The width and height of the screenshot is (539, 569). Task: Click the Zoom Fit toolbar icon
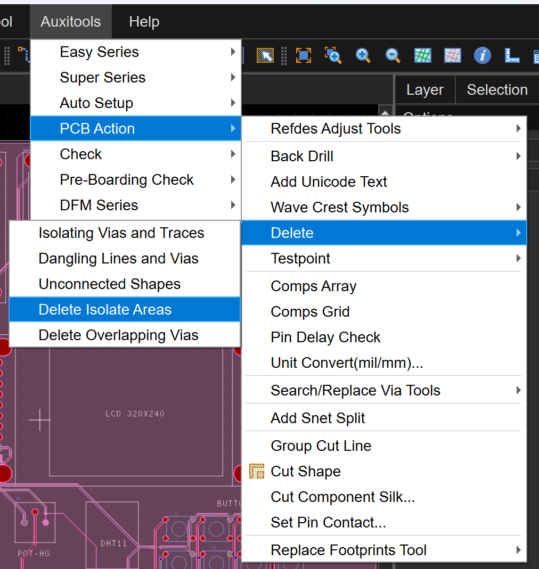tap(304, 55)
